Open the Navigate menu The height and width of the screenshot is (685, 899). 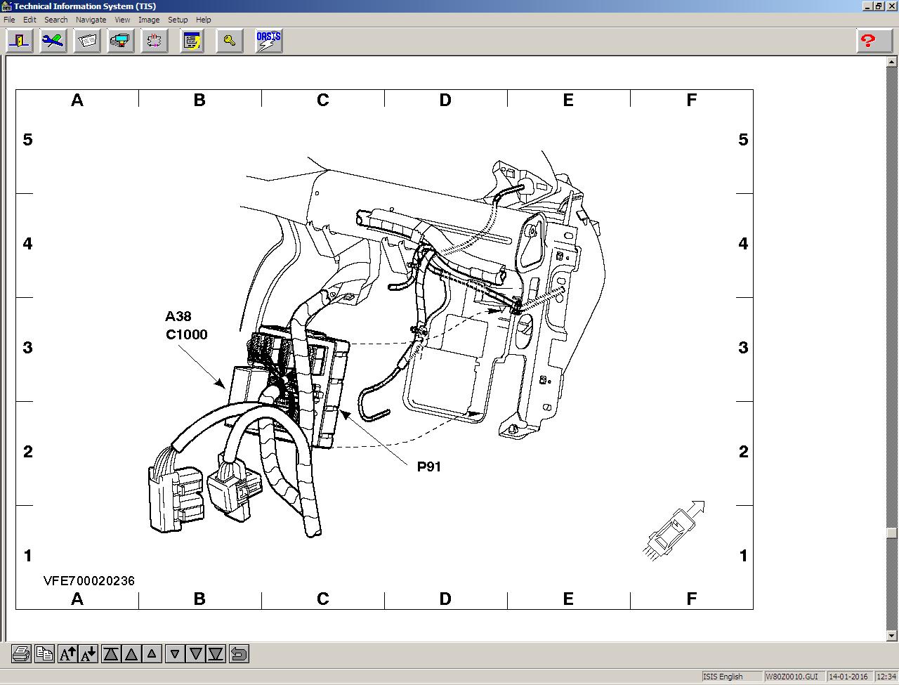(x=91, y=20)
